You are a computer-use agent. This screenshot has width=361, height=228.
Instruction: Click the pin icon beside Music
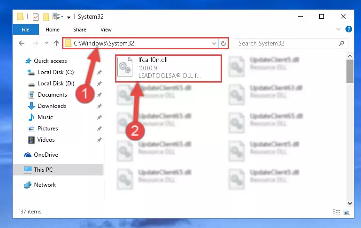(99, 117)
